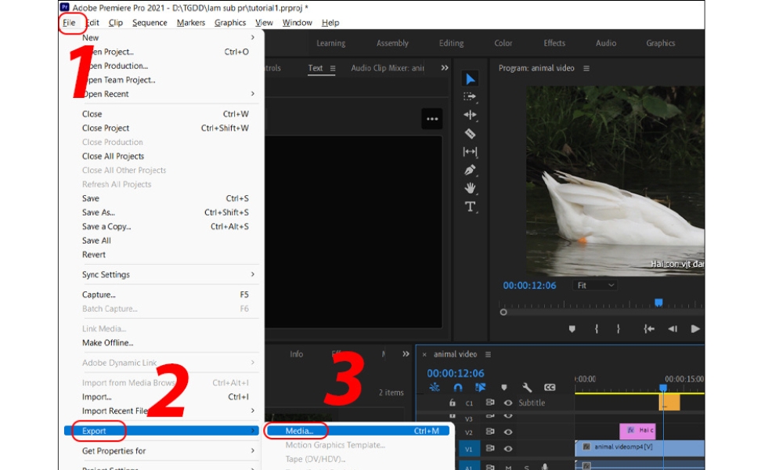Open the Text panel menu icon
The height and width of the screenshot is (470, 783).
(x=333, y=68)
